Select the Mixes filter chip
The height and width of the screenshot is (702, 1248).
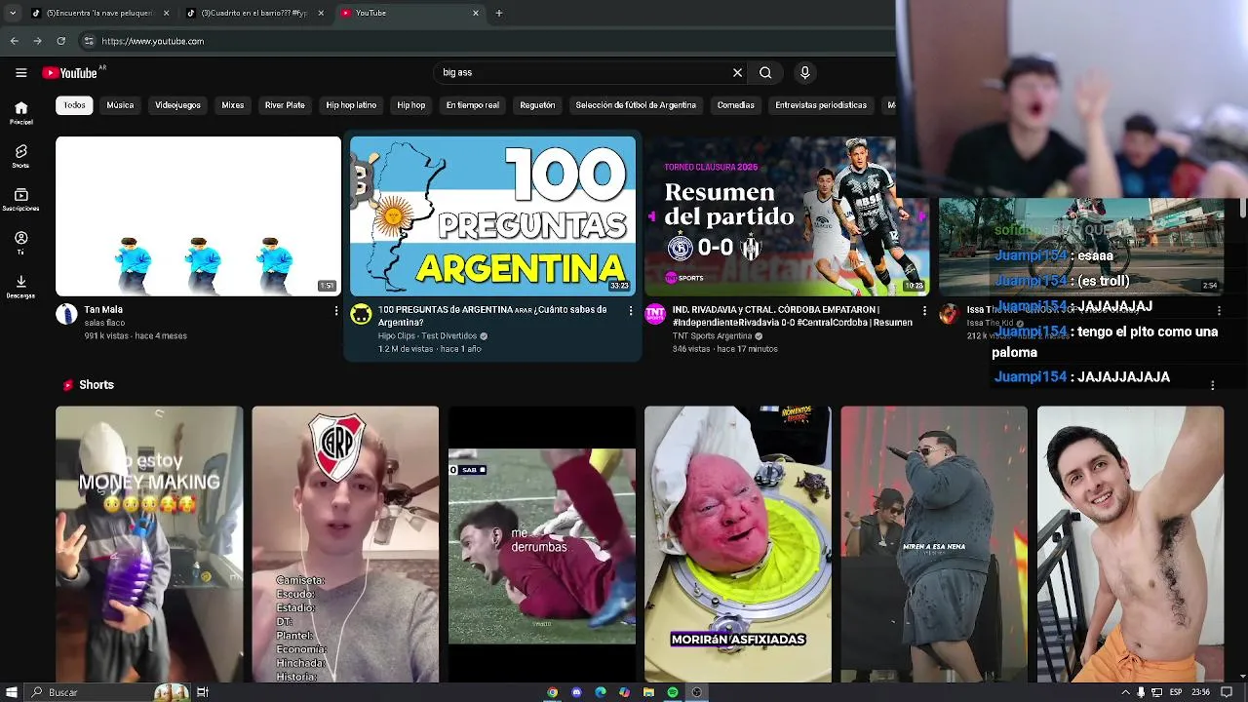point(233,105)
